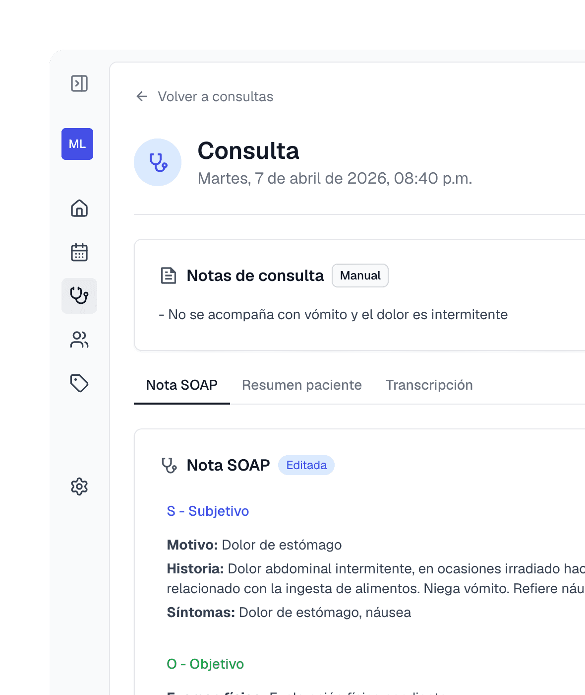Switch to the Nota SOAP tab
The image size is (585, 695).
182,385
